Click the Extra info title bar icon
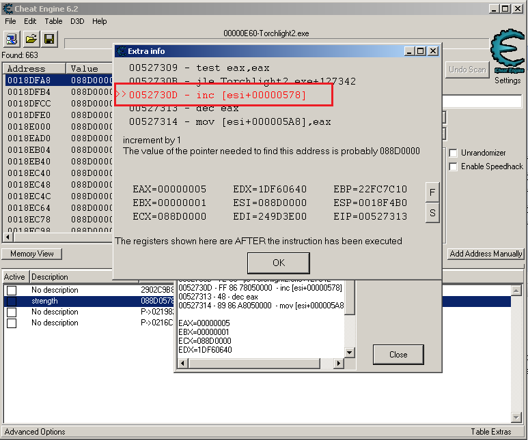Image resolution: width=528 pixels, height=440 pixels. [x=121, y=51]
